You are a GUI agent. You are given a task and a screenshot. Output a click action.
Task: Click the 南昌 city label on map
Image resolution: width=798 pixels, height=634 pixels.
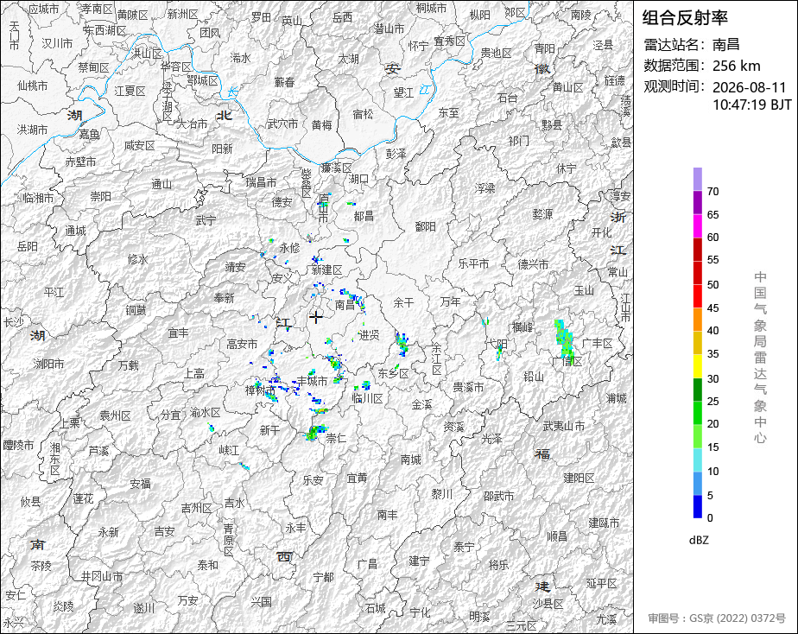pyautogui.click(x=345, y=305)
